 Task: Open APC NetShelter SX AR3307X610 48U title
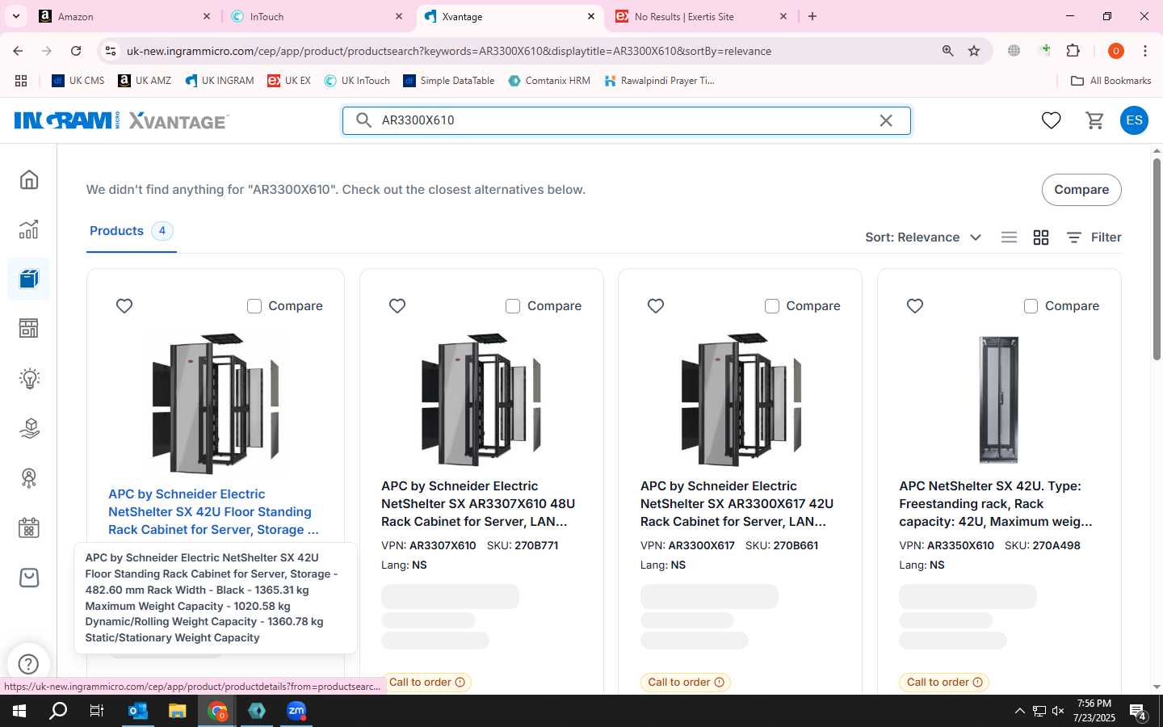pos(478,504)
